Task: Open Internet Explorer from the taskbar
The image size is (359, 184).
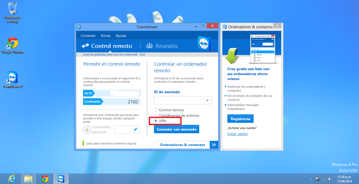Action: 12,179
